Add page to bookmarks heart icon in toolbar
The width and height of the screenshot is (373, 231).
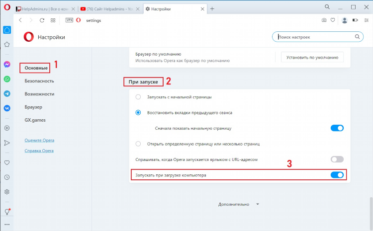coord(333,20)
